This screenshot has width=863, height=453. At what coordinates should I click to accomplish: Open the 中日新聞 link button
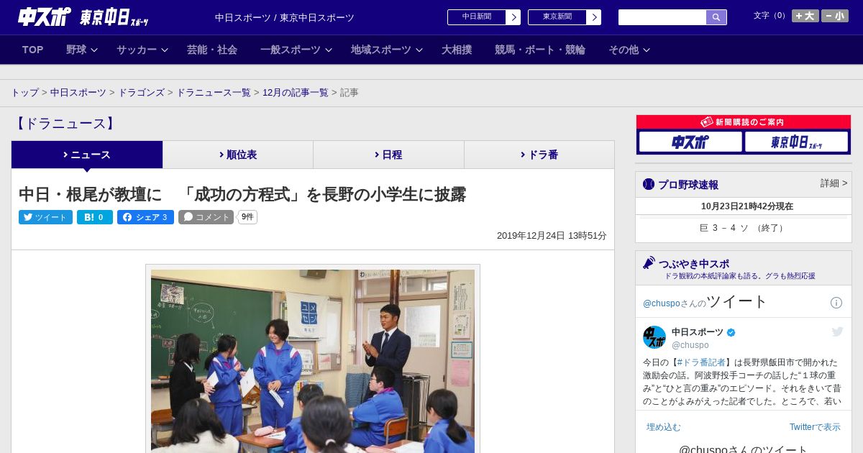click(x=477, y=17)
